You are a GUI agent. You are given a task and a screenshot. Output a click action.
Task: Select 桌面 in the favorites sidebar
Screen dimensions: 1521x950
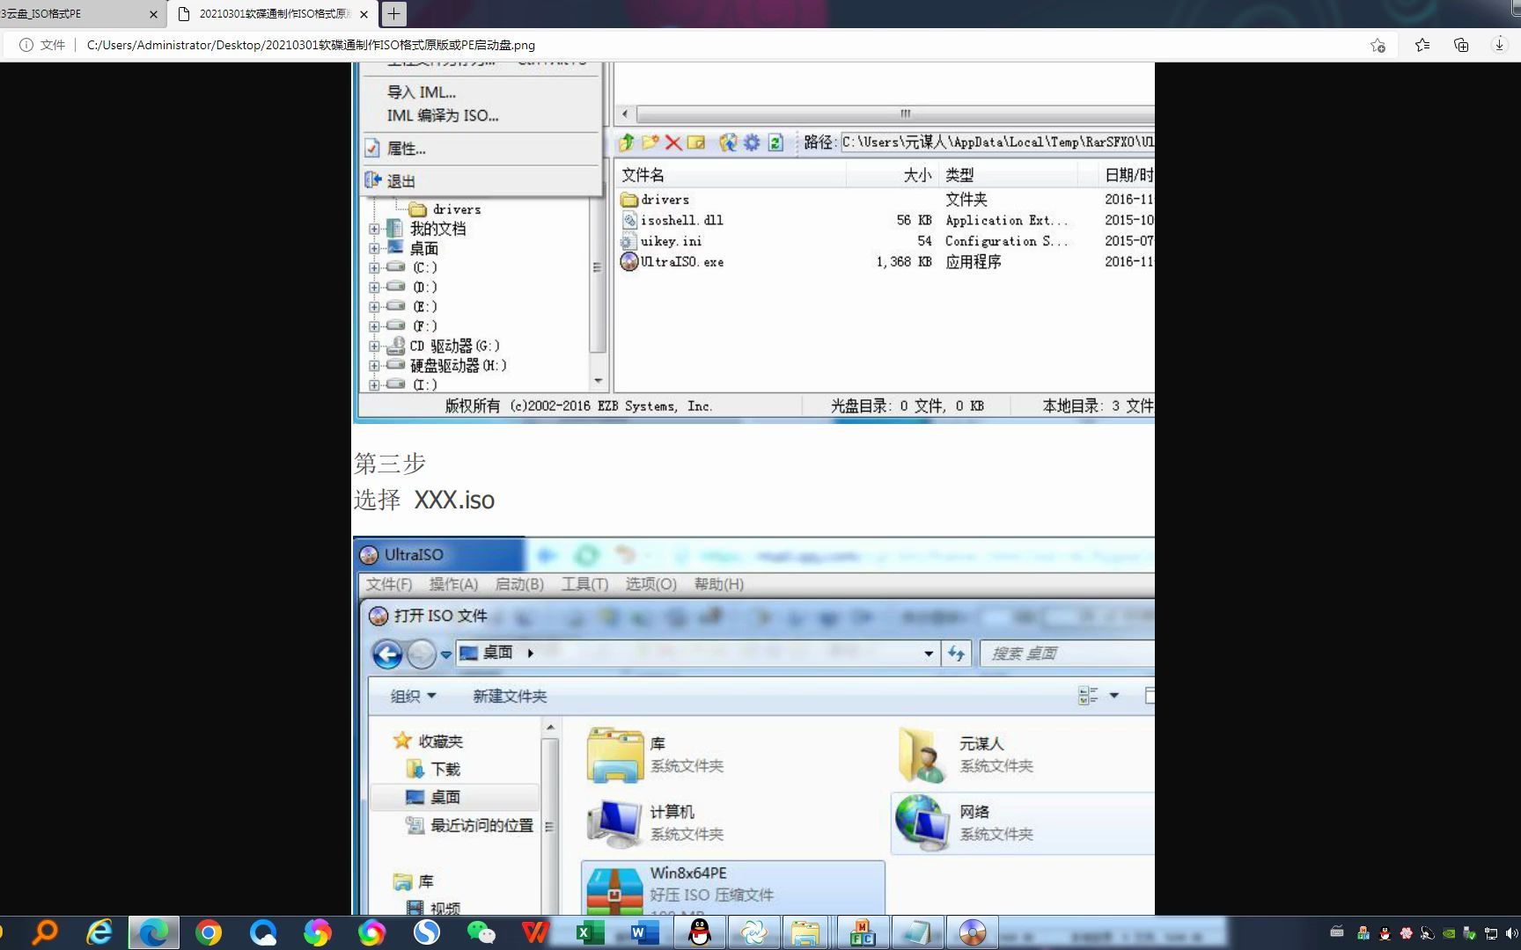(x=456, y=797)
